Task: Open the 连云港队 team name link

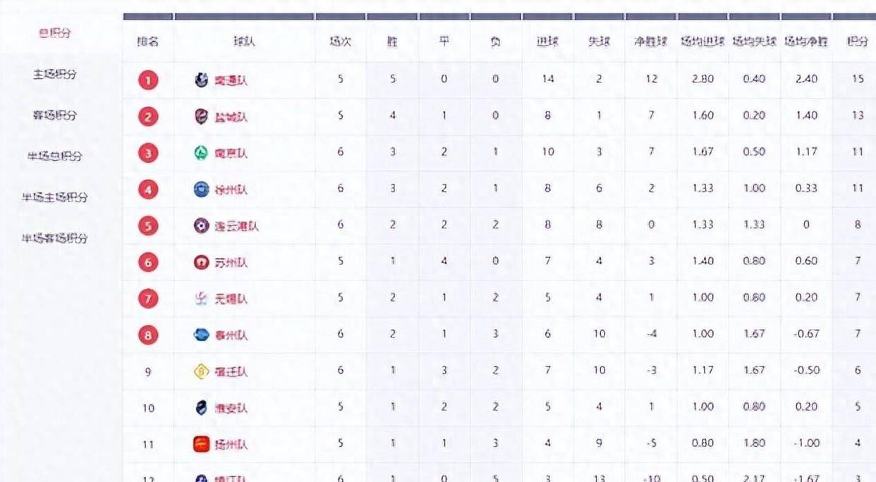Action: coord(237,226)
